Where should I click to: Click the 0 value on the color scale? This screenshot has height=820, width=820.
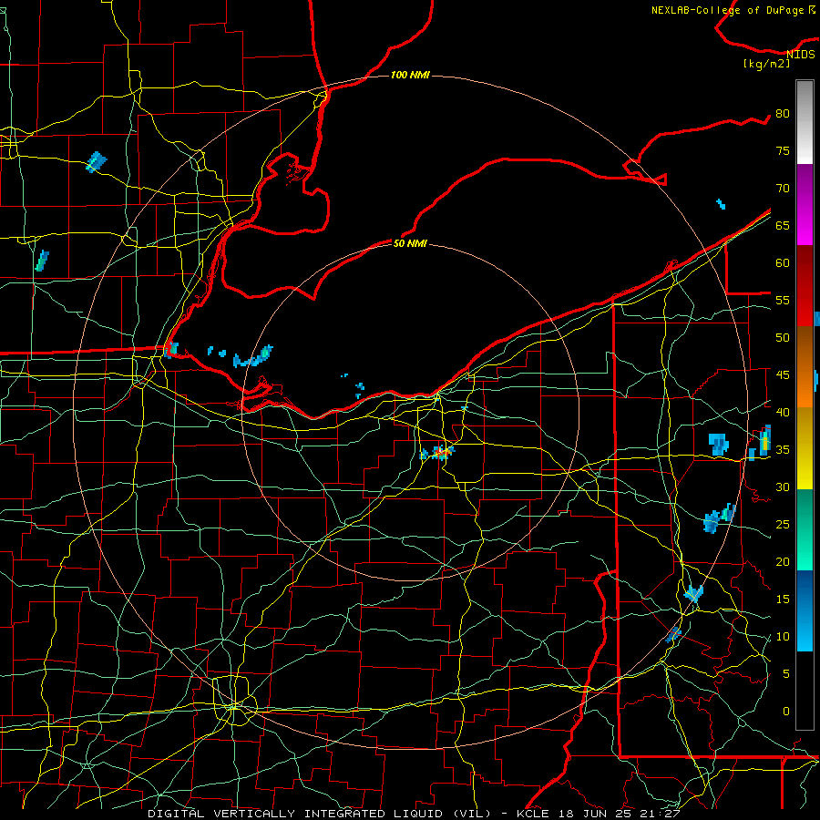[786, 712]
